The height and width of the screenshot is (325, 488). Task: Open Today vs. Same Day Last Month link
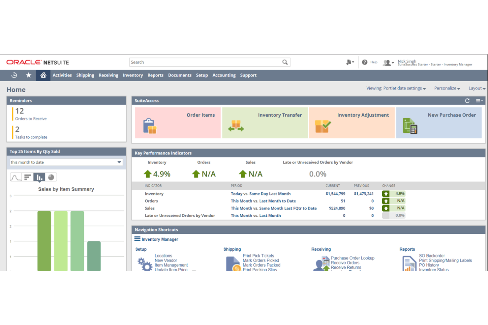click(260, 194)
